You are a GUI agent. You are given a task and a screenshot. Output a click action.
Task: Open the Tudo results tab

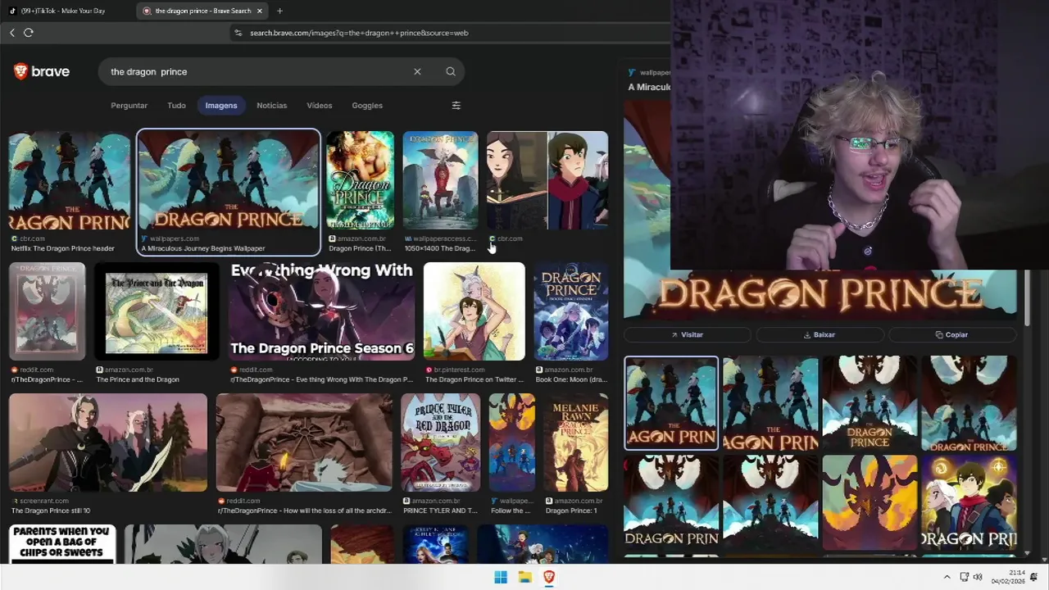tap(176, 105)
